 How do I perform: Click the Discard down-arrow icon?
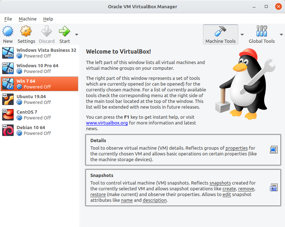click(x=46, y=31)
